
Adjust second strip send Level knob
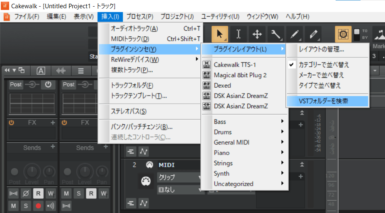pyautogui.click(x=85, y=172)
